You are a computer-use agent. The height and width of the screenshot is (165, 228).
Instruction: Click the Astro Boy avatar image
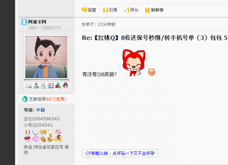(46, 57)
